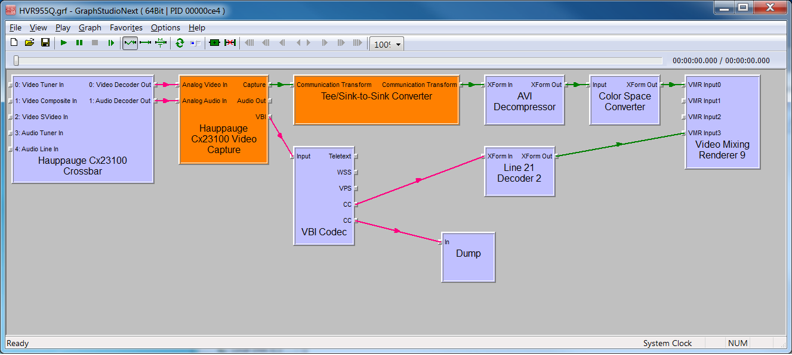Open a graph file with folder icon
Screen dimensions: 792x355
click(x=30, y=43)
